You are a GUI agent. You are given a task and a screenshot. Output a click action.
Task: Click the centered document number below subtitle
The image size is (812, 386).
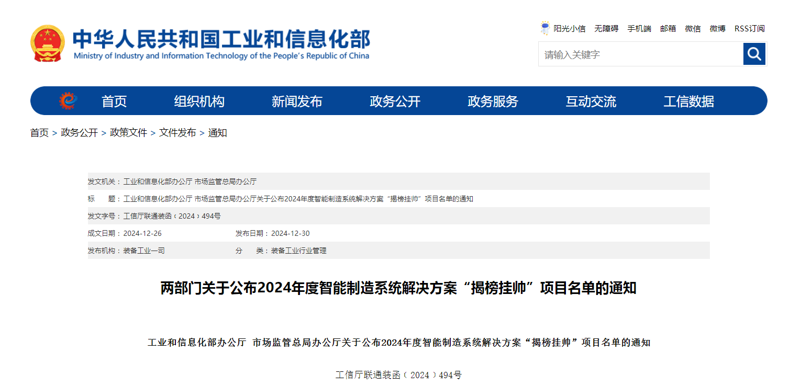(x=398, y=375)
